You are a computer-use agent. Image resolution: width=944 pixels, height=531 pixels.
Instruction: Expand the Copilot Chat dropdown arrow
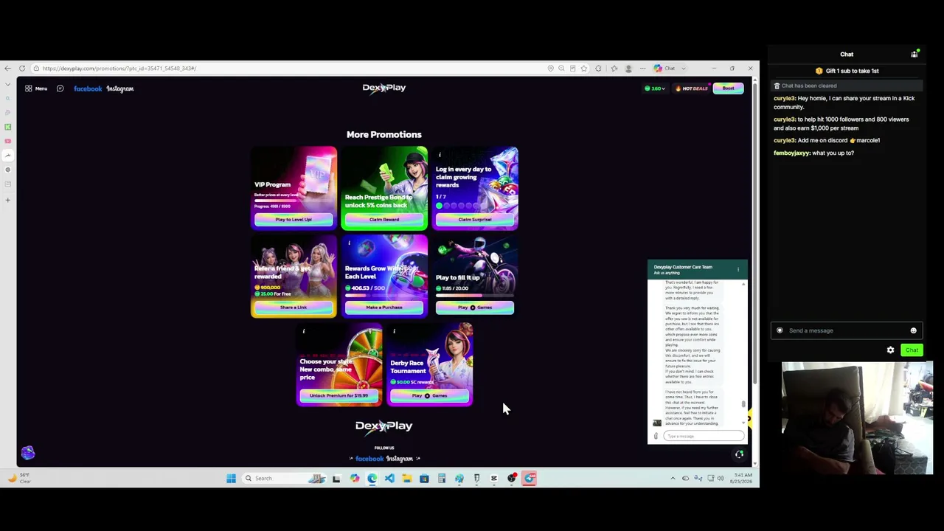[x=684, y=69]
